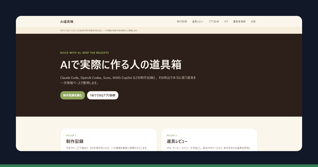The image size is (318, 167).
Task: Open the 道具レビュー nav item
Action: (x=198, y=22)
